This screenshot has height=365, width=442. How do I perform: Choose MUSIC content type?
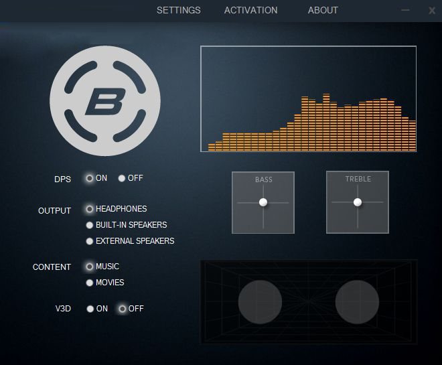(x=89, y=267)
